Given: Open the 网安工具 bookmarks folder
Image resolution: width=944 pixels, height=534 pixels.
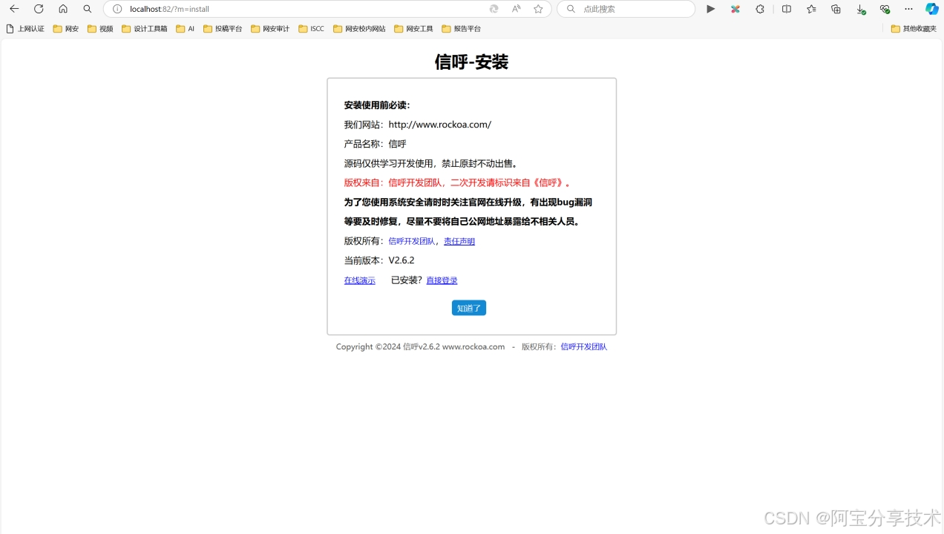Looking at the screenshot, I should pos(413,29).
